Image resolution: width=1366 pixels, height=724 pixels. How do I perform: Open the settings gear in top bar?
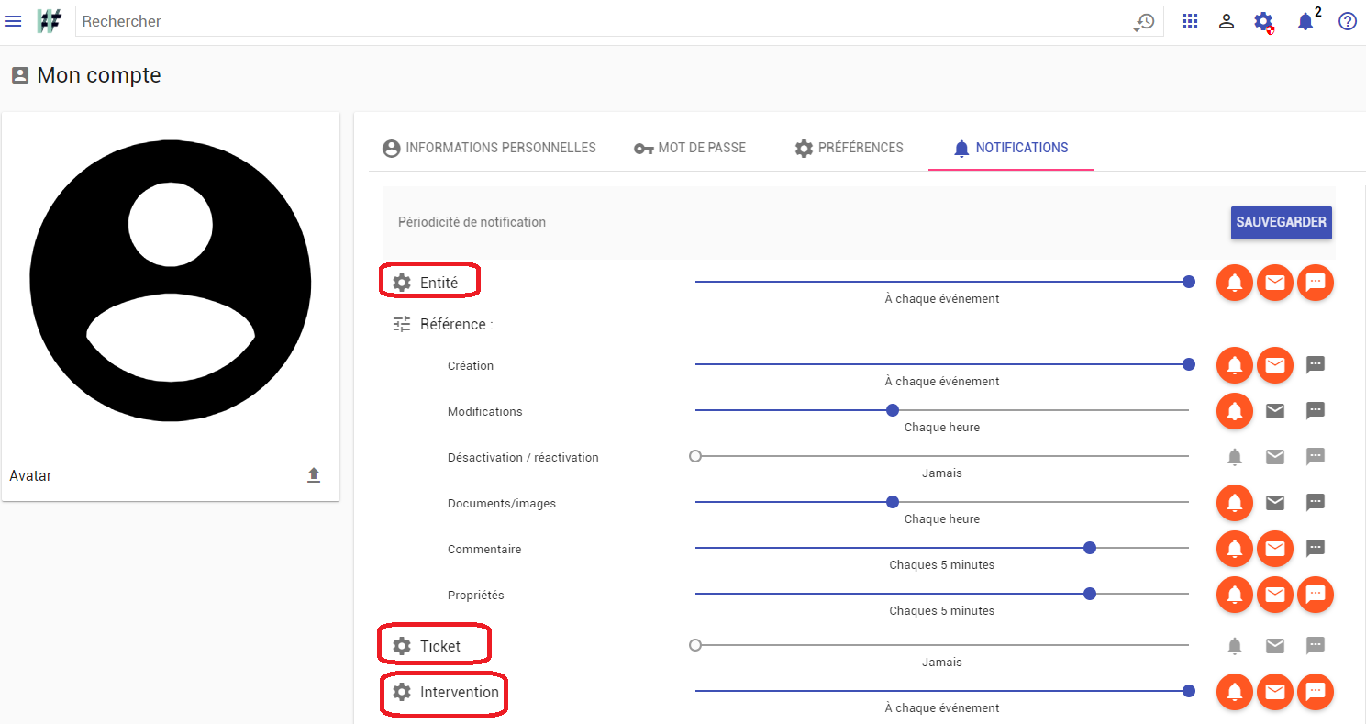click(1264, 21)
